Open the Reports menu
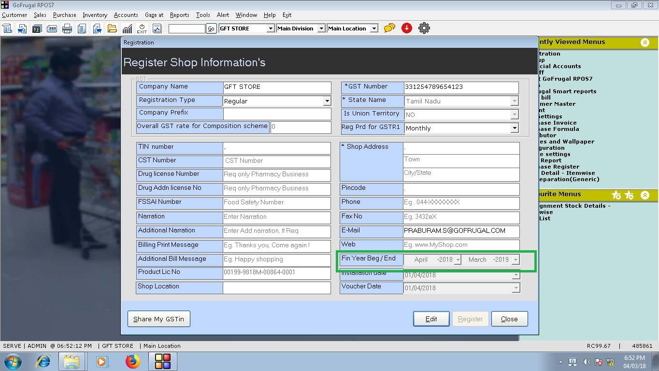659x371 pixels. tap(180, 15)
